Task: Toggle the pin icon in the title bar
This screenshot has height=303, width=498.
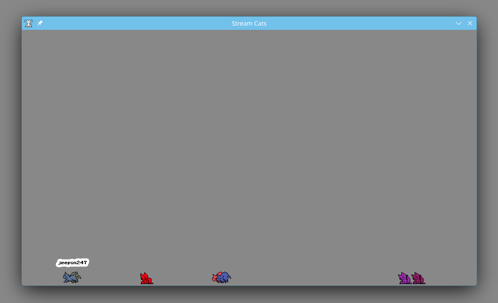Action: coord(40,23)
